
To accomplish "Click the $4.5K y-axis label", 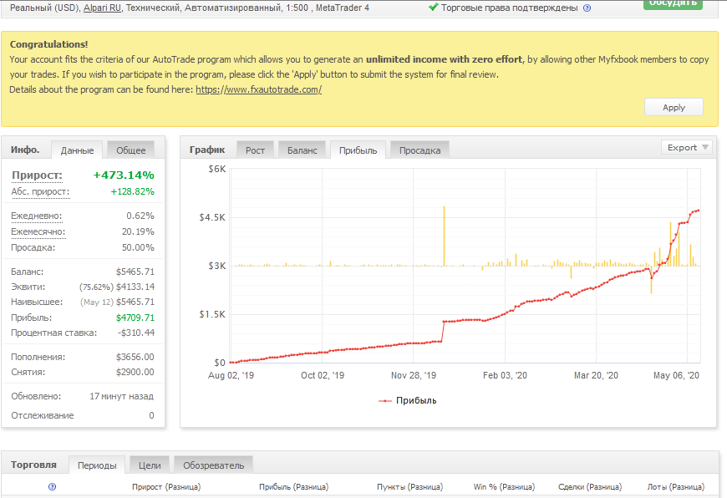I will 212,217.
